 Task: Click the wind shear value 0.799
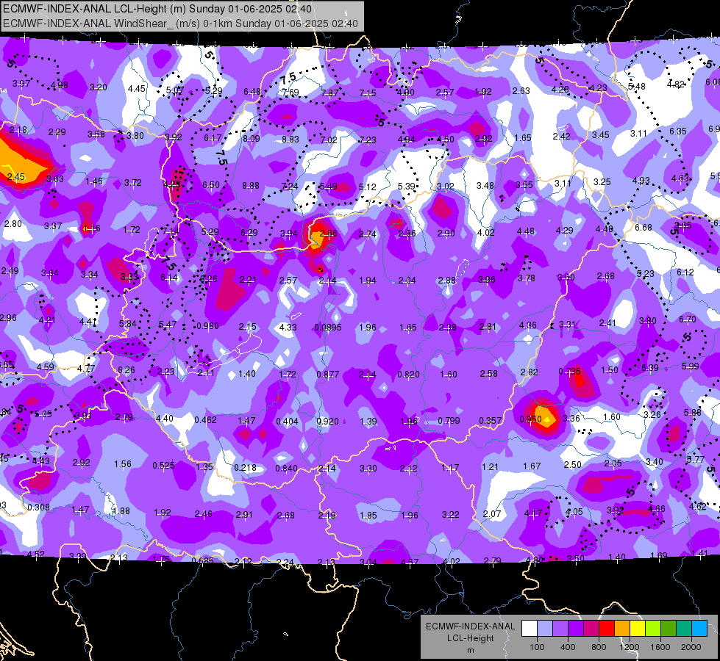coord(449,421)
